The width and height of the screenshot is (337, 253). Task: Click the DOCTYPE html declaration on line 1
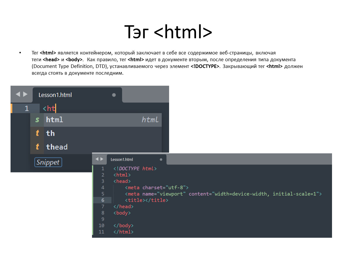[135, 169]
